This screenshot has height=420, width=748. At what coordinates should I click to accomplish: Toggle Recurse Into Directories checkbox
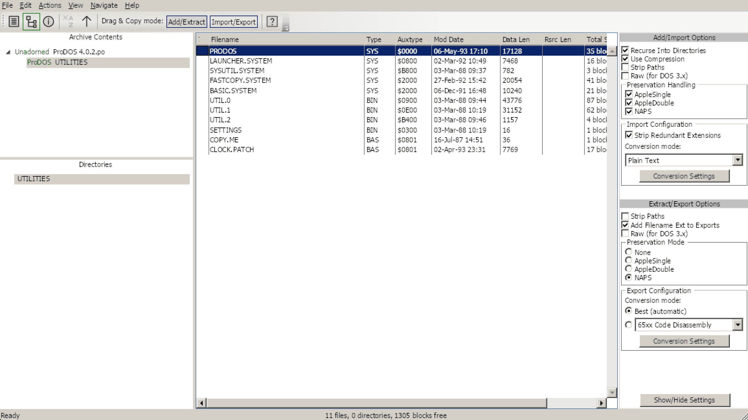tap(625, 50)
